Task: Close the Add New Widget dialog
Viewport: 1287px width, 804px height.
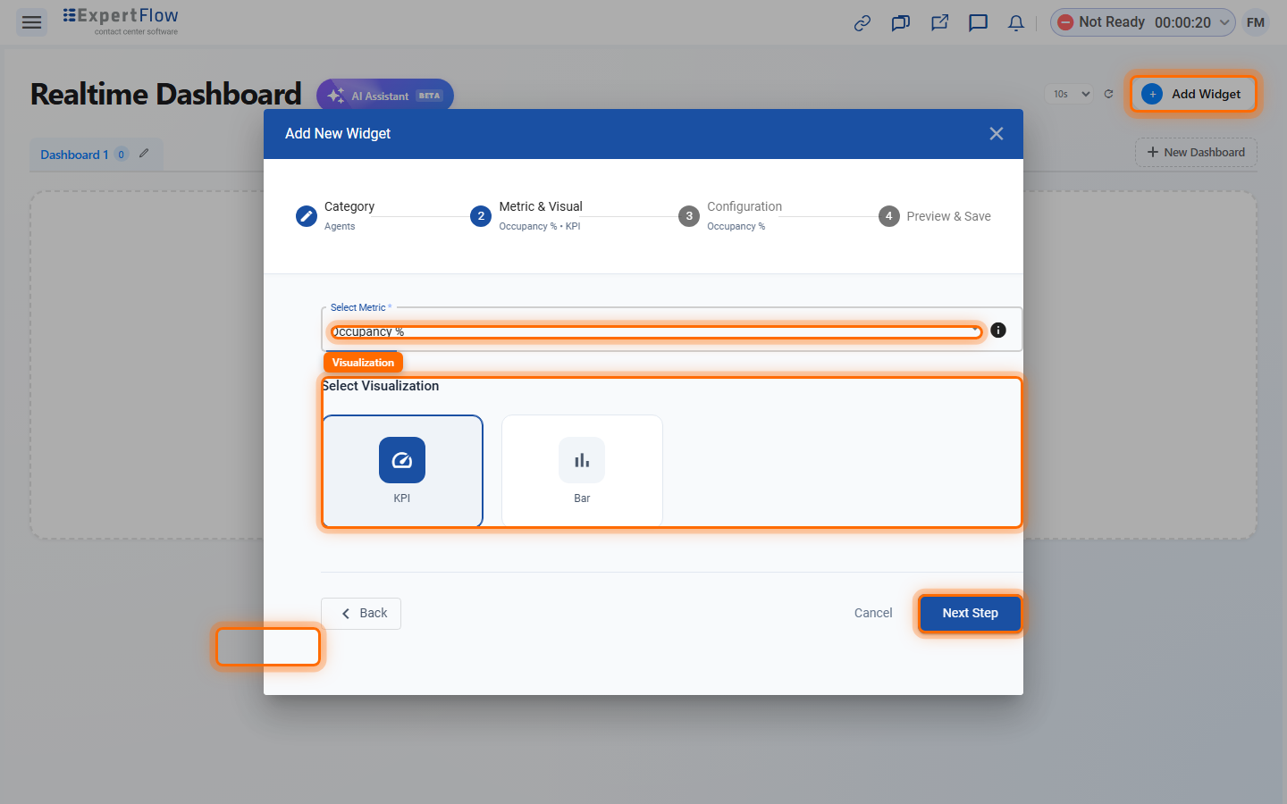Action: [997, 134]
